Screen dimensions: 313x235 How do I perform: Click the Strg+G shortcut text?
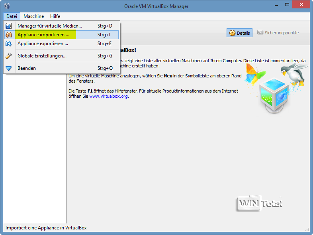105,56
